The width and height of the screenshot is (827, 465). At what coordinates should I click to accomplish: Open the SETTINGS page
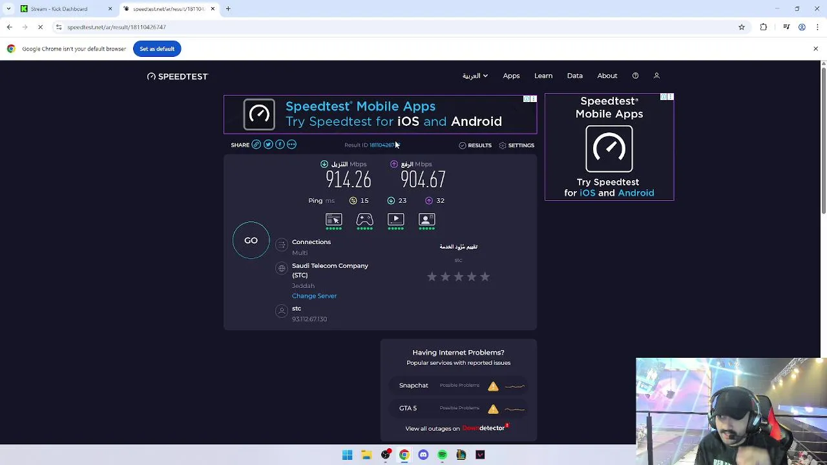coord(516,145)
